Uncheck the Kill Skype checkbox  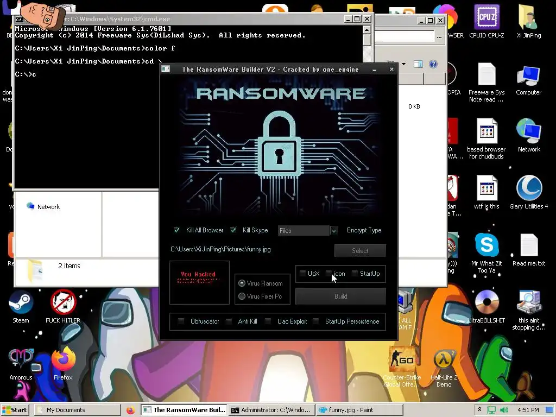click(233, 230)
